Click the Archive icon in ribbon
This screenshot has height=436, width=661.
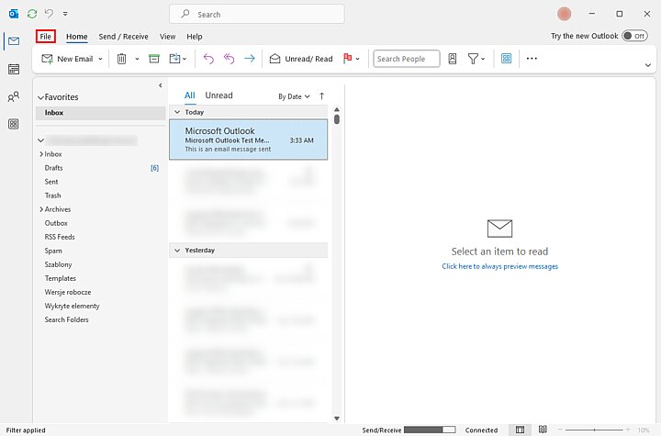click(154, 59)
